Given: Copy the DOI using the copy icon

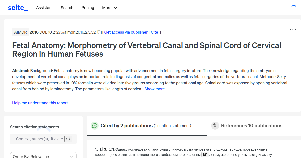Looking at the screenshot, I should pyautogui.click(x=99, y=32).
